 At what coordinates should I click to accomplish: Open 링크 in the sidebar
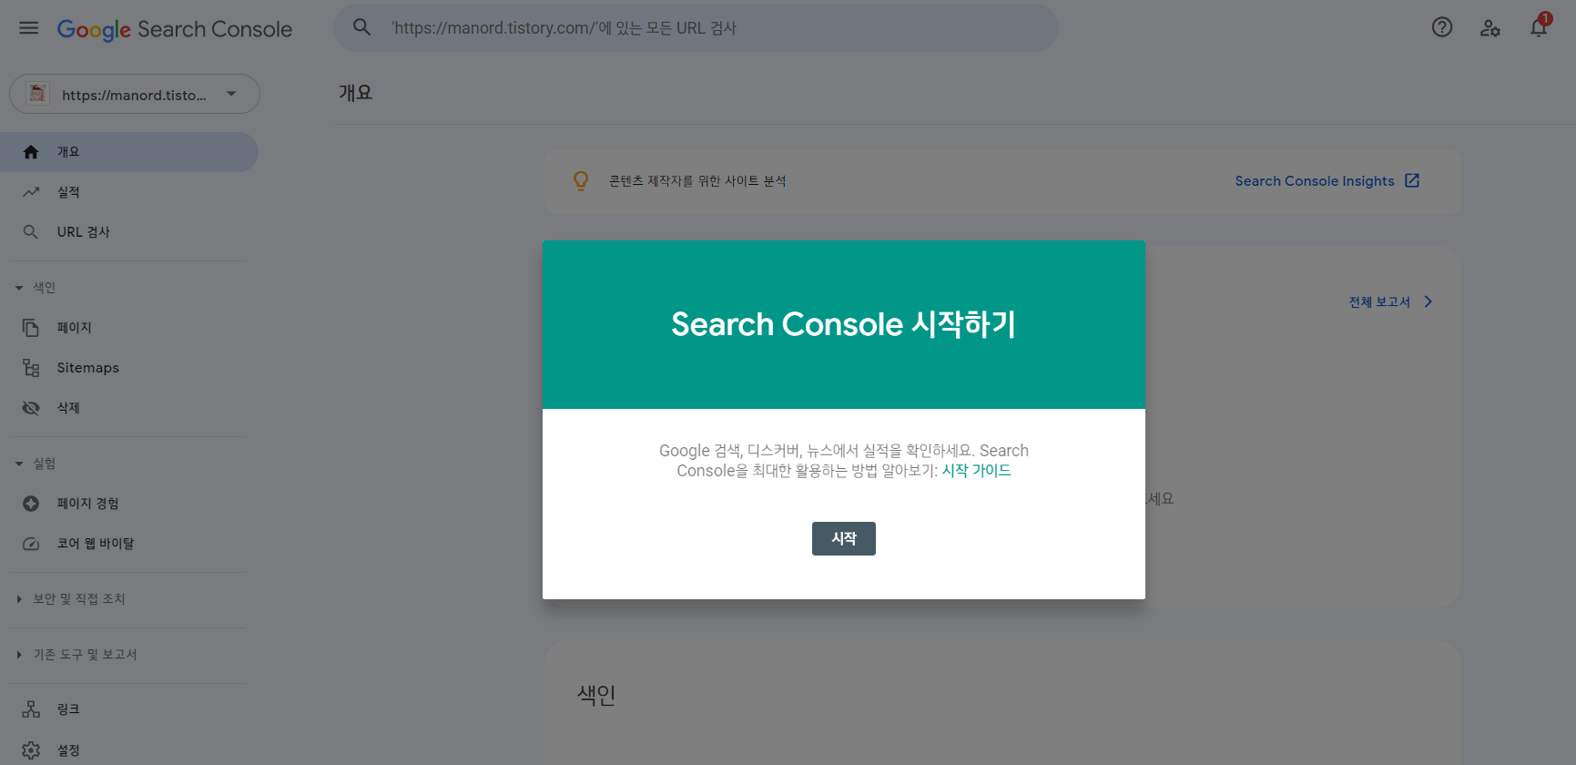pos(129,709)
